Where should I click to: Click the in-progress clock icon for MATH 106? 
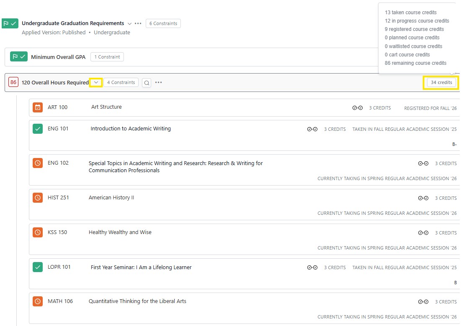[x=38, y=301]
